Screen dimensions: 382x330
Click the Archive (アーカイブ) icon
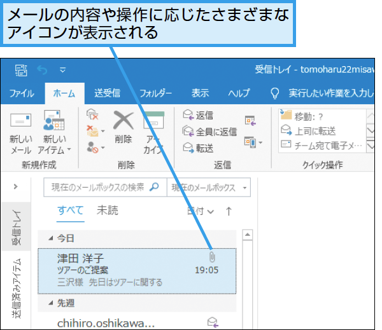coord(153,130)
